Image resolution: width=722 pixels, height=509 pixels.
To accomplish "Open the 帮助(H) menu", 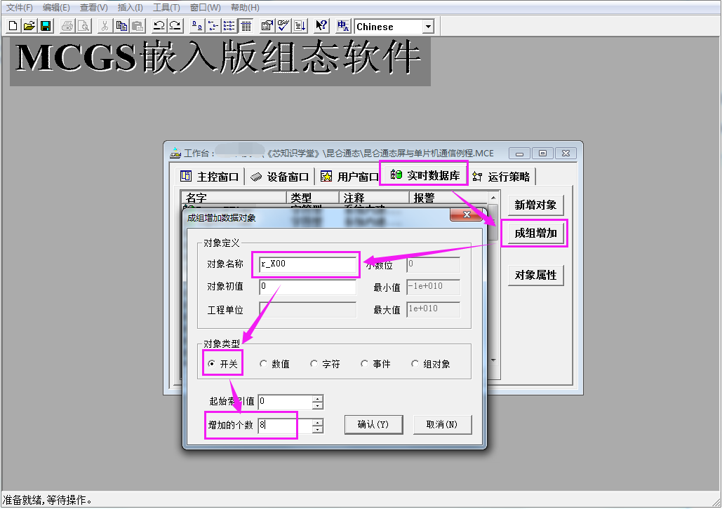I will (x=245, y=8).
